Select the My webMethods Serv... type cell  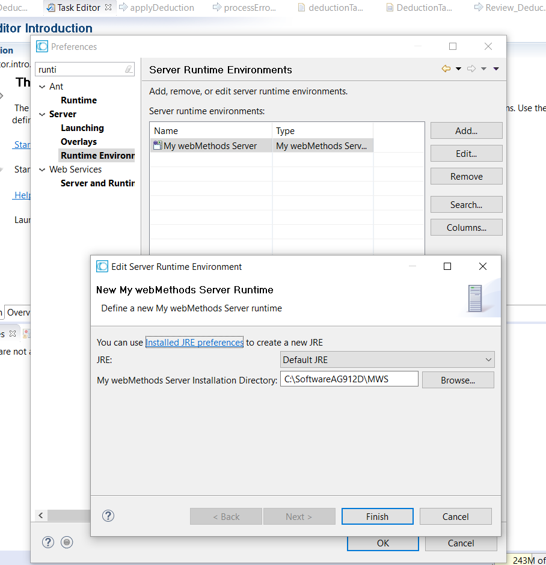point(322,145)
